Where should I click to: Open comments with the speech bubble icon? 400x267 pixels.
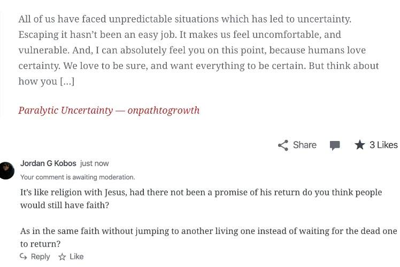[x=335, y=145]
